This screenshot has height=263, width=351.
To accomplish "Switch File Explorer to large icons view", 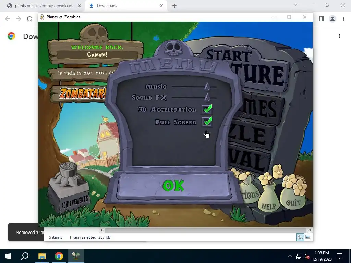I will pos(308,237).
